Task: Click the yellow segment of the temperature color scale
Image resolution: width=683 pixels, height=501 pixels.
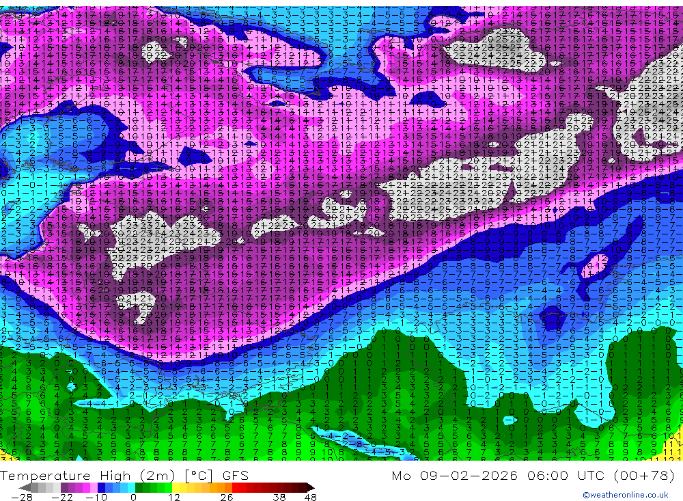Action: [x=176, y=487]
